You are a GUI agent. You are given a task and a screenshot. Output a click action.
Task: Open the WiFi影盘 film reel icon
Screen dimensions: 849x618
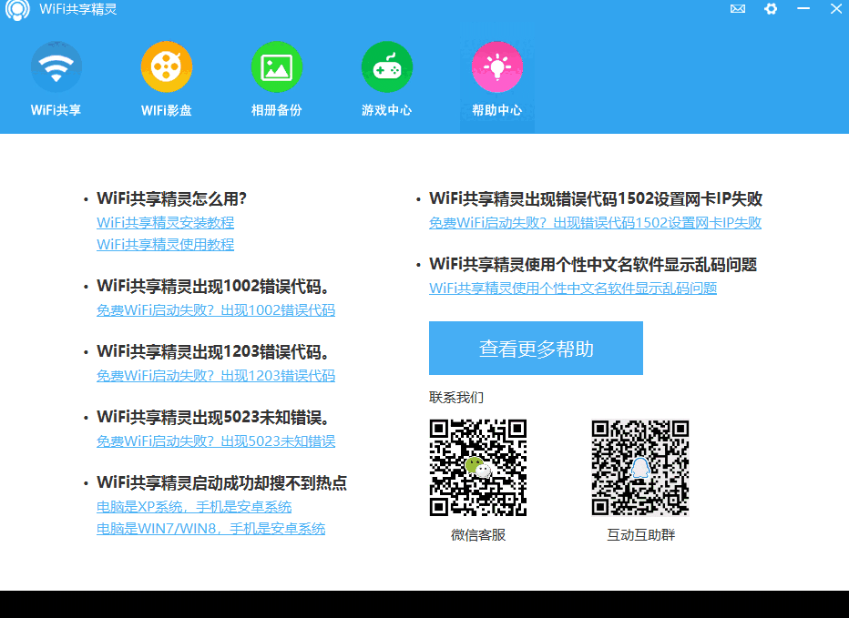tap(166, 67)
